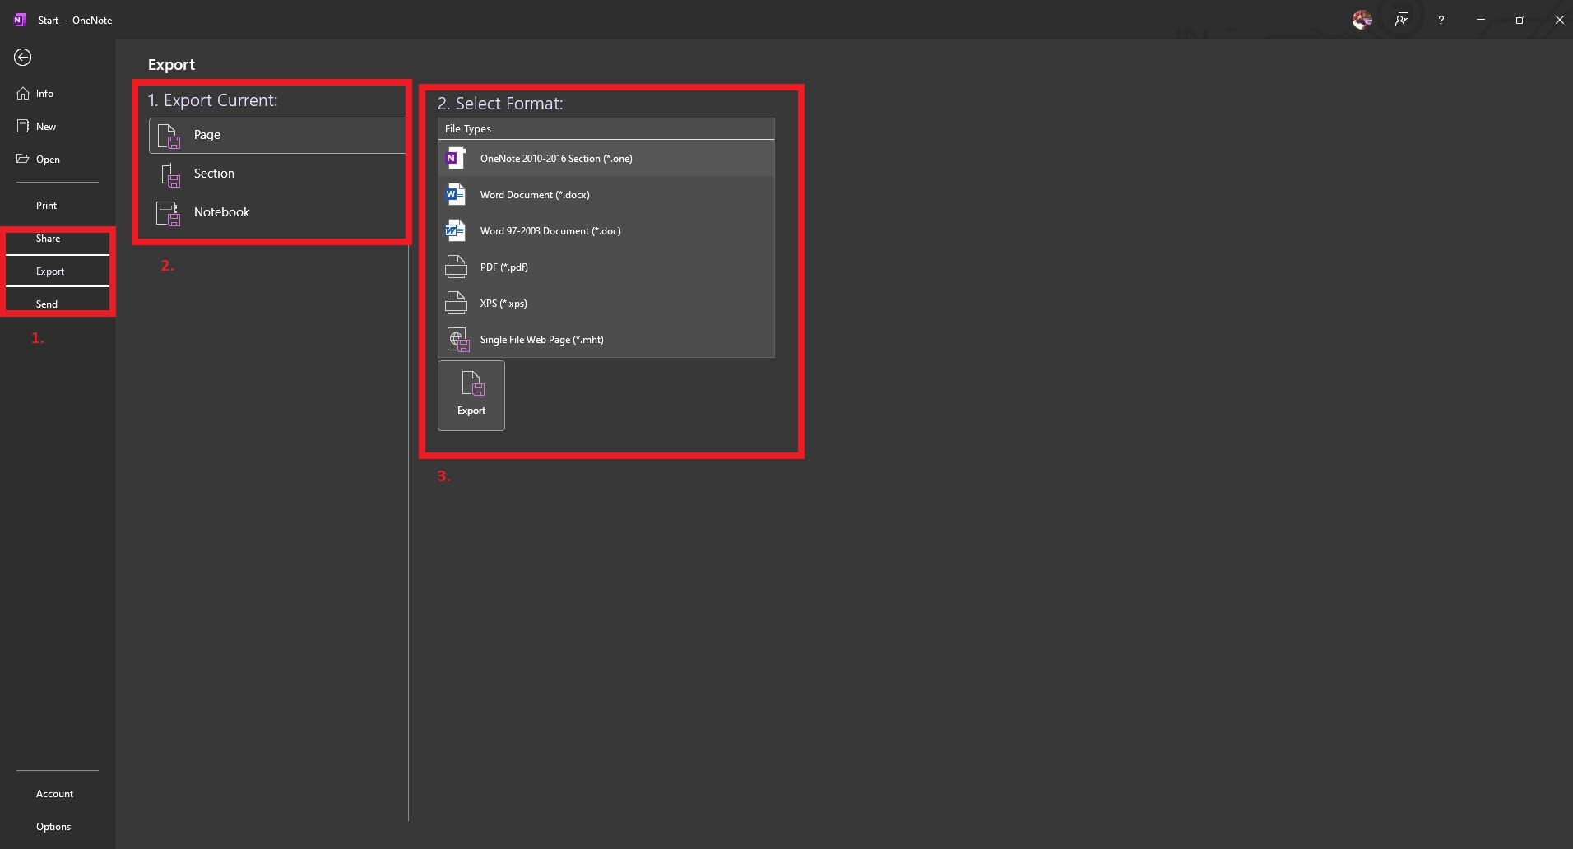The height and width of the screenshot is (849, 1573).
Task: Click the Page export icon
Action: tap(169, 136)
